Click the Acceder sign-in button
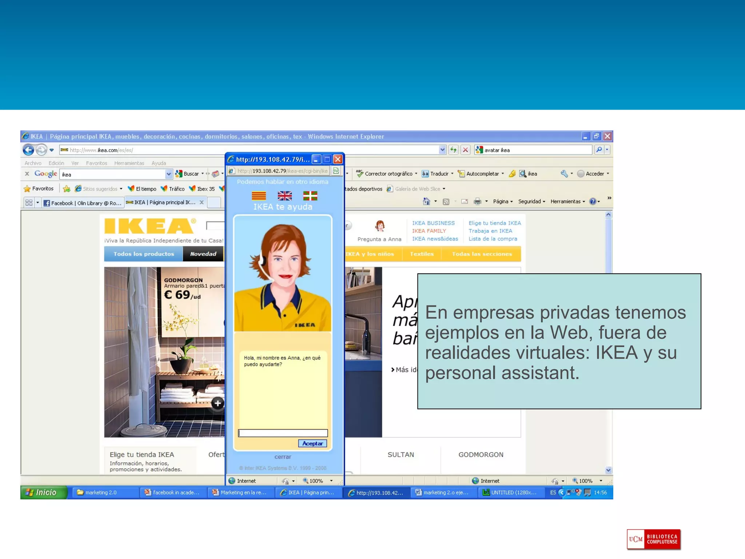Viewport: 745px width, 559px height. pos(593,174)
